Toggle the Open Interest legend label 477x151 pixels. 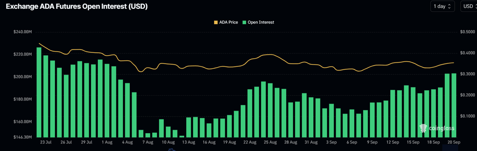pyautogui.click(x=261, y=22)
